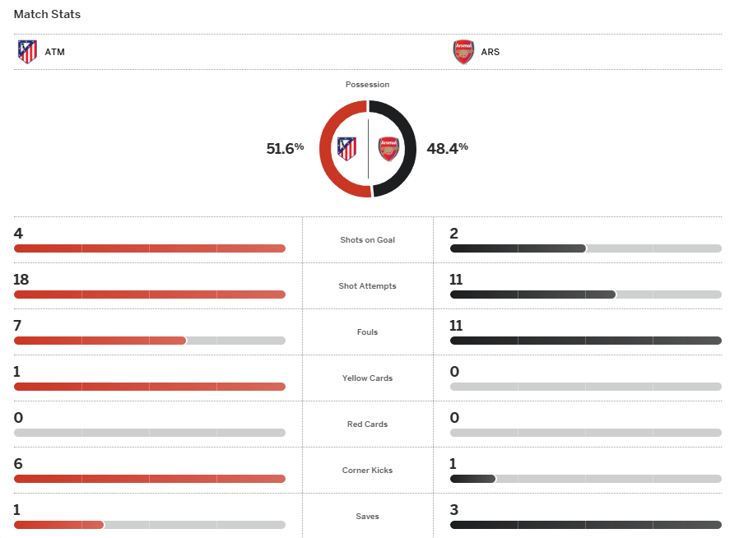This screenshot has width=730, height=538.
Task: Click the 48.4% possession value
Action: click(x=447, y=149)
